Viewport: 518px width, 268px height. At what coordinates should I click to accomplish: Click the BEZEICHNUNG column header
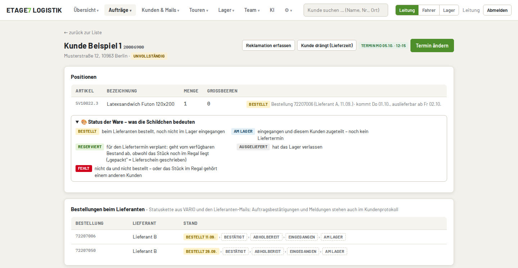[x=122, y=91]
